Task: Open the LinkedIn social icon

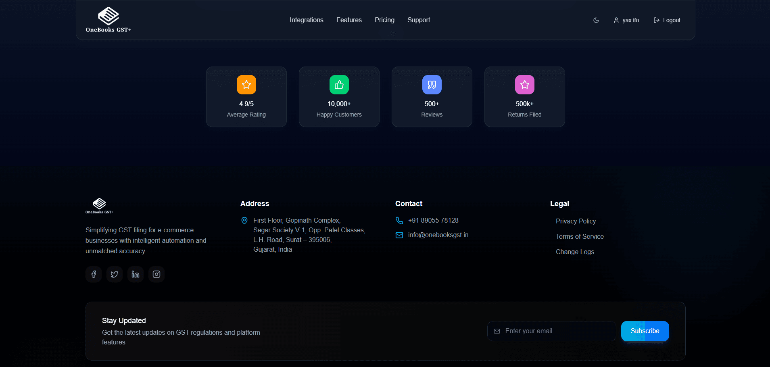Action: pyautogui.click(x=136, y=274)
